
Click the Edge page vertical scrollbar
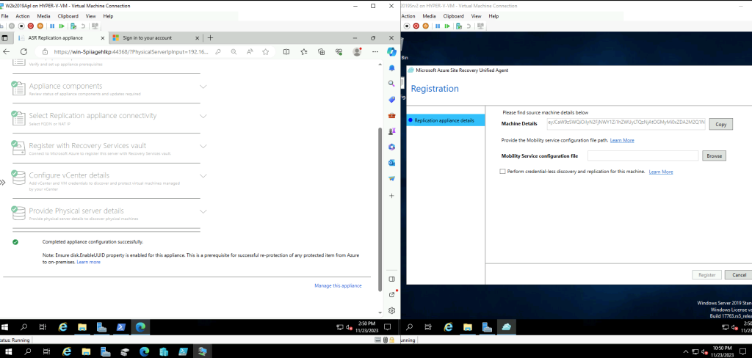[380, 208]
